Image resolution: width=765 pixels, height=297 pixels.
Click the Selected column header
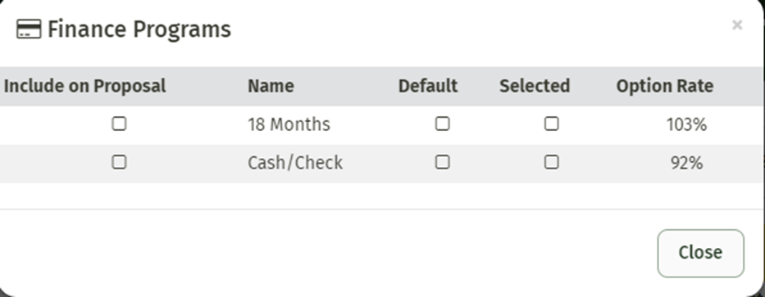tap(535, 86)
